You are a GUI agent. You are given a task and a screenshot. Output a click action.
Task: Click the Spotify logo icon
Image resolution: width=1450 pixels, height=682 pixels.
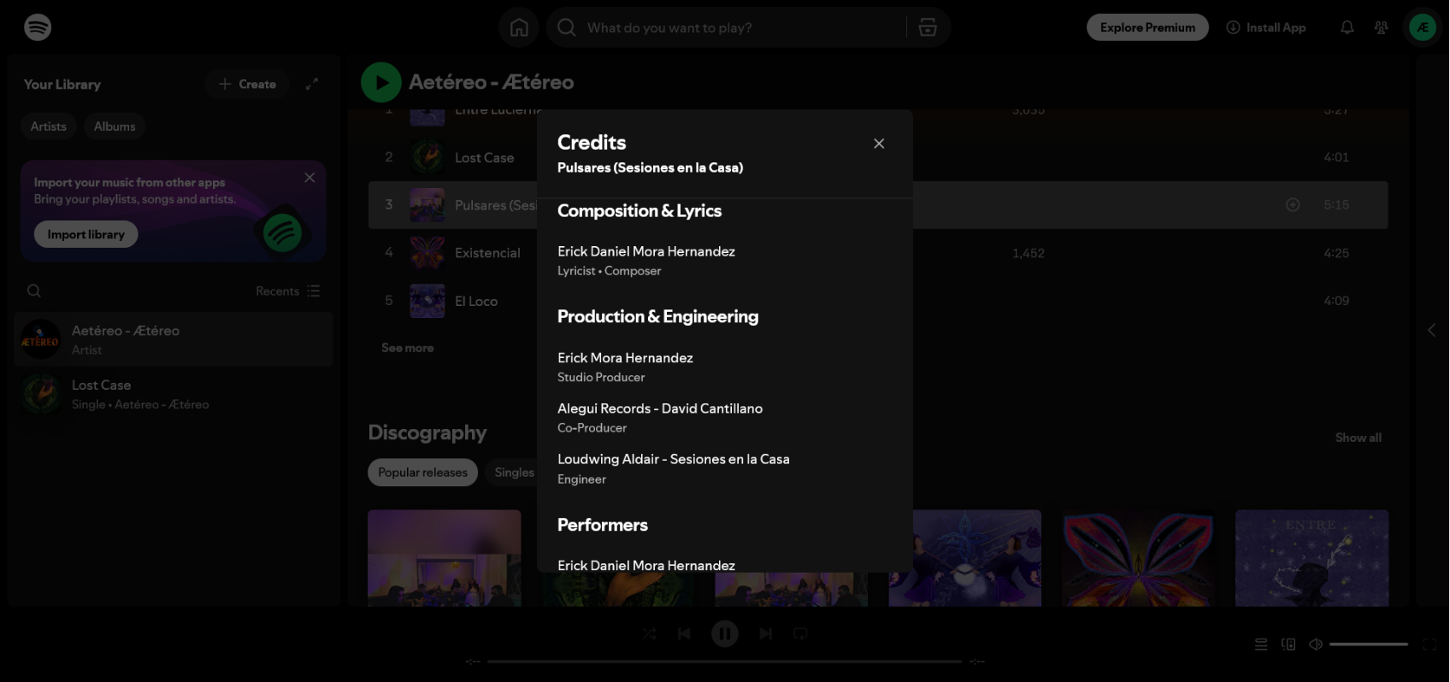click(38, 27)
